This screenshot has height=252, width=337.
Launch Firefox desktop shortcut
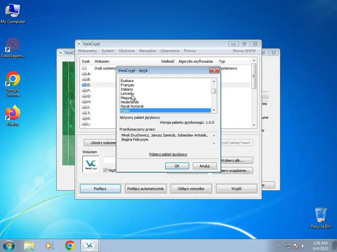tap(13, 115)
